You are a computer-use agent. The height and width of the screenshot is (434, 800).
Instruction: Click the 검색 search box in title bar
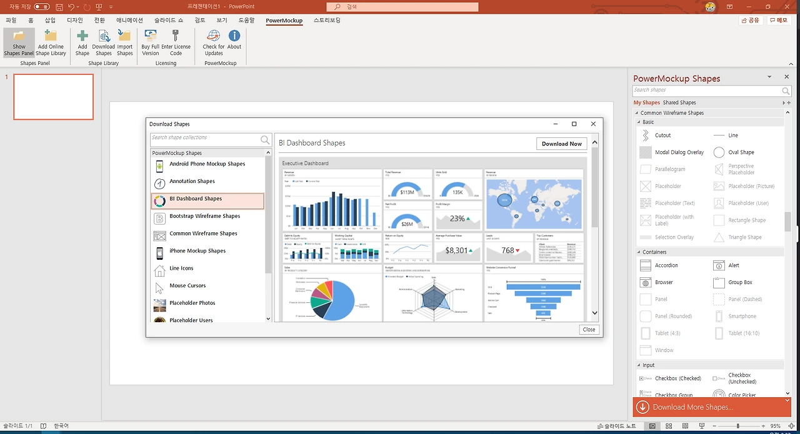tap(402, 7)
